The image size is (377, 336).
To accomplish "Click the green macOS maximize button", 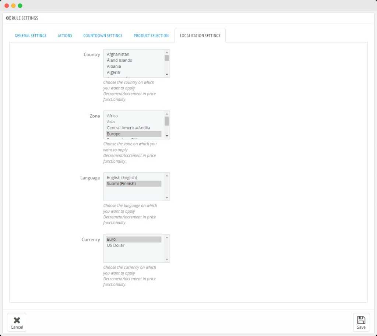I will [20, 6].
